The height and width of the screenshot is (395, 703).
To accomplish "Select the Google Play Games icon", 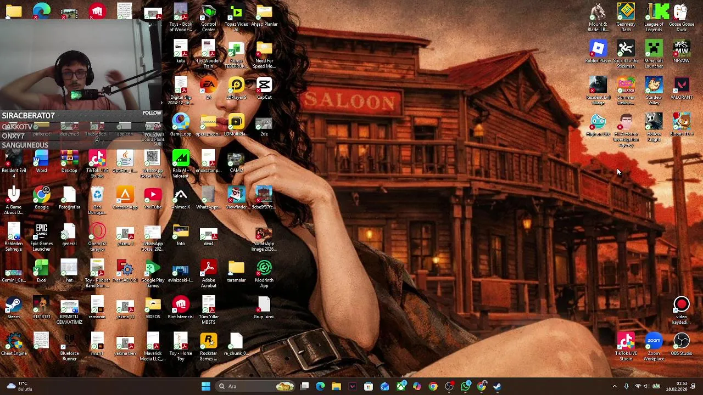I will [153, 274].
